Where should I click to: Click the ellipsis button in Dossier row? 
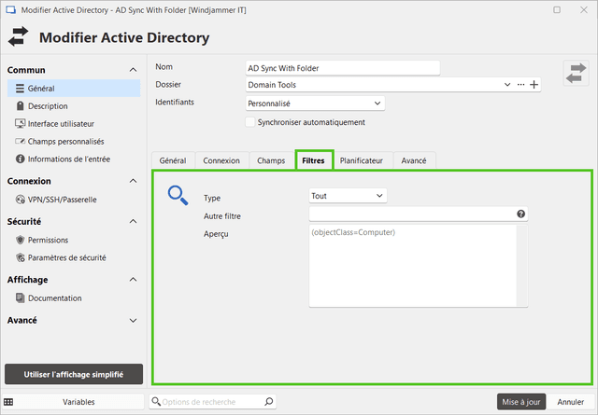click(521, 85)
